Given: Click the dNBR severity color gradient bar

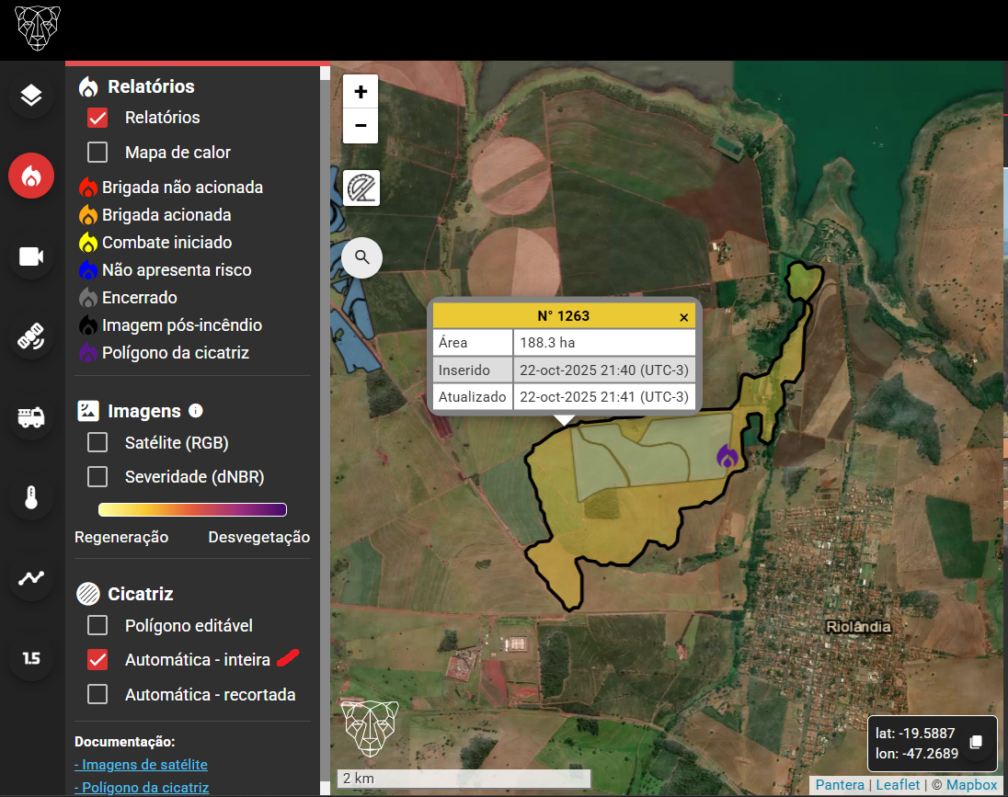Looking at the screenshot, I should click(192, 510).
